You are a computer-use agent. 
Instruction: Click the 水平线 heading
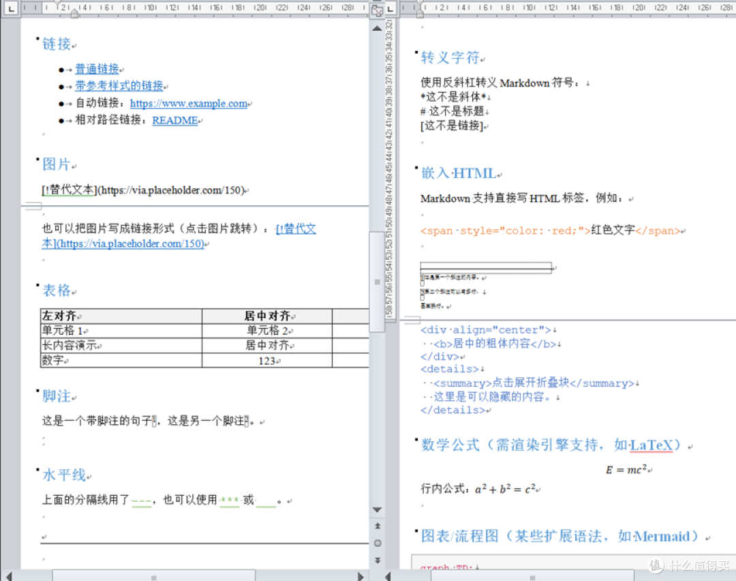(64, 475)
